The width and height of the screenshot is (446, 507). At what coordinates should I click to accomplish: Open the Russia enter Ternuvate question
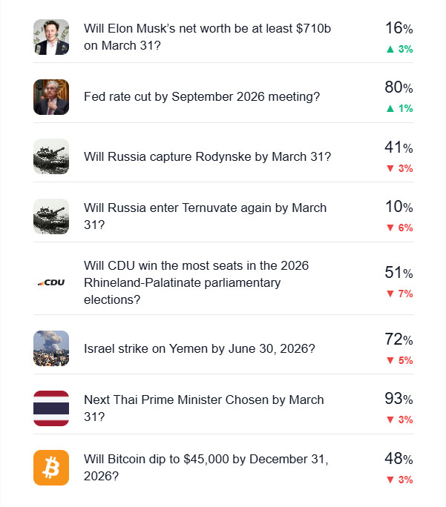(x=205, y=216)
